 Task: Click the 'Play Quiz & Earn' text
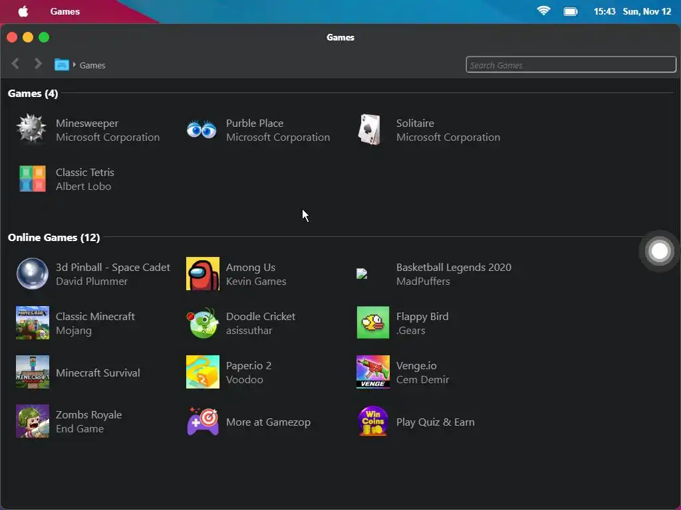[x=435, y=422]
